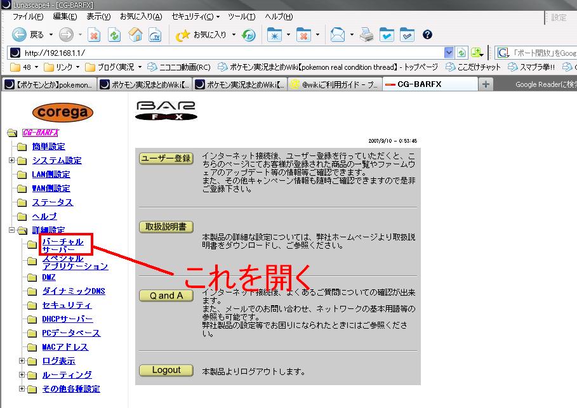This screenshot has height=408, width=577.
Task: Open the mail envelope icon
Action: 338,35
